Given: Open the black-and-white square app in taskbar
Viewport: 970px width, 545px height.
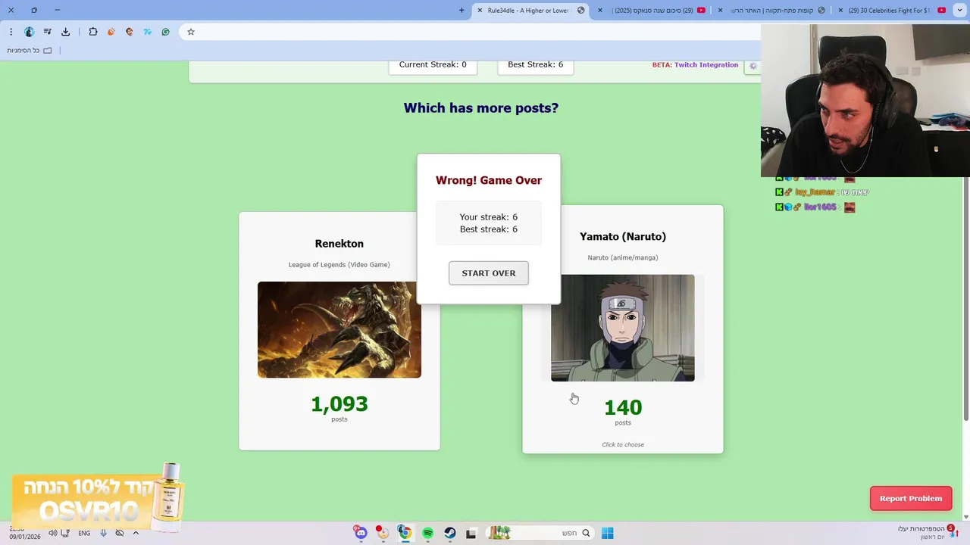Looking at the screenshot, I should [x=471, y=533].
